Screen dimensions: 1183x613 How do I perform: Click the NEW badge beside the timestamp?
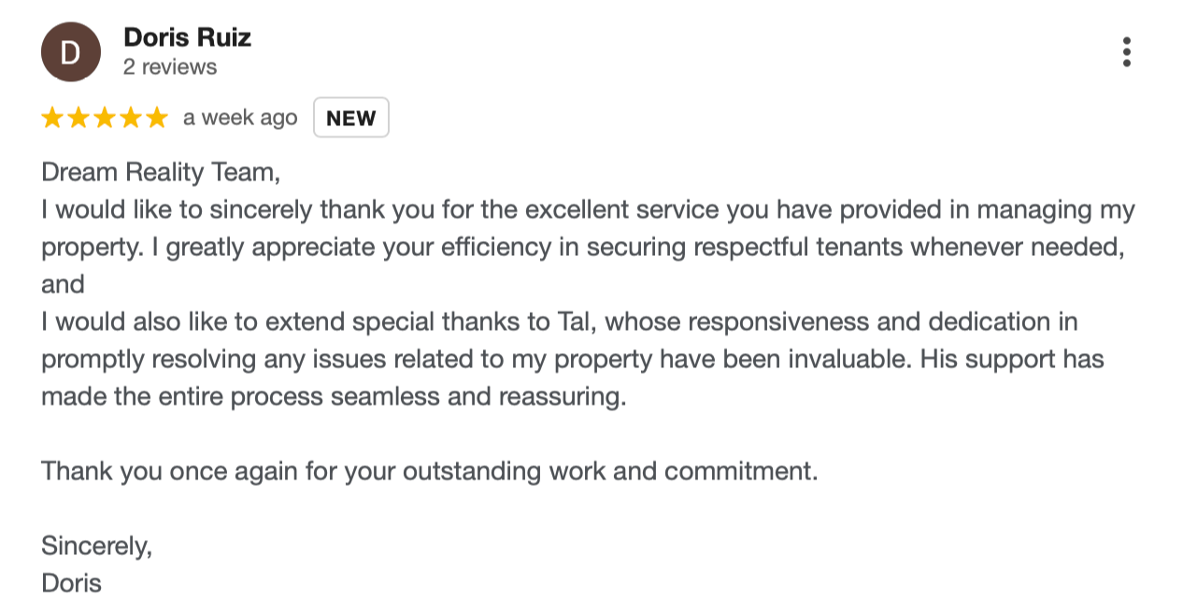point(350,118)
